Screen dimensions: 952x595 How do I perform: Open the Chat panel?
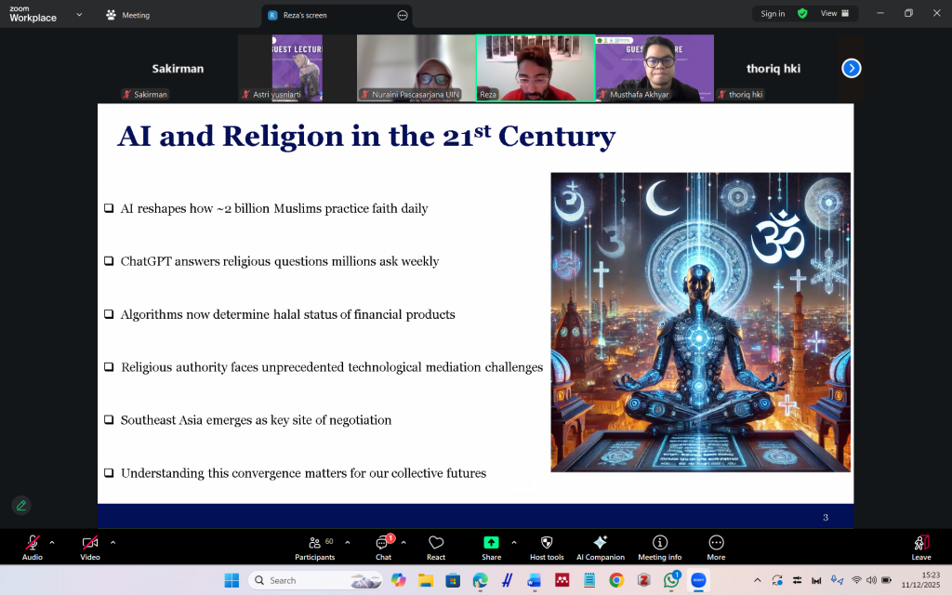click(383, 547)
